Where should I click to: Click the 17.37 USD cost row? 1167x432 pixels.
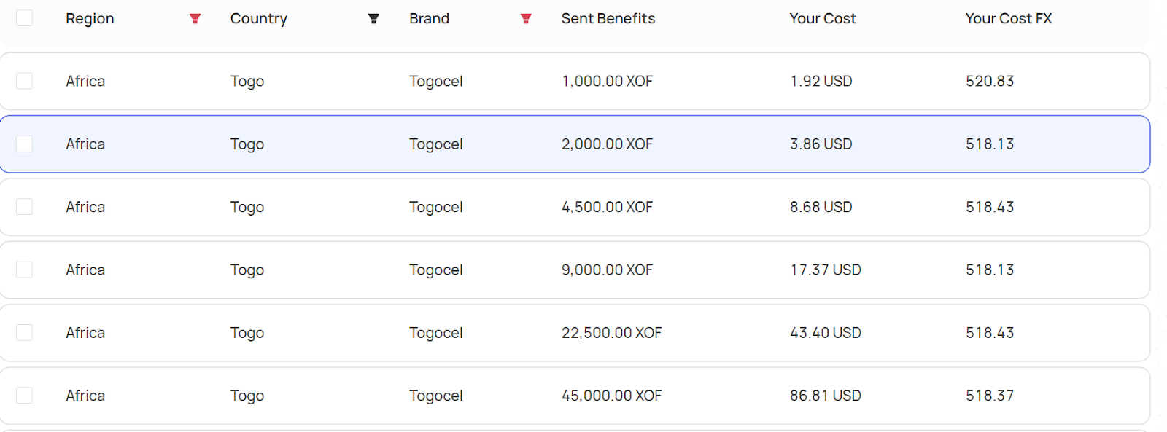click(x=575, y=270)
